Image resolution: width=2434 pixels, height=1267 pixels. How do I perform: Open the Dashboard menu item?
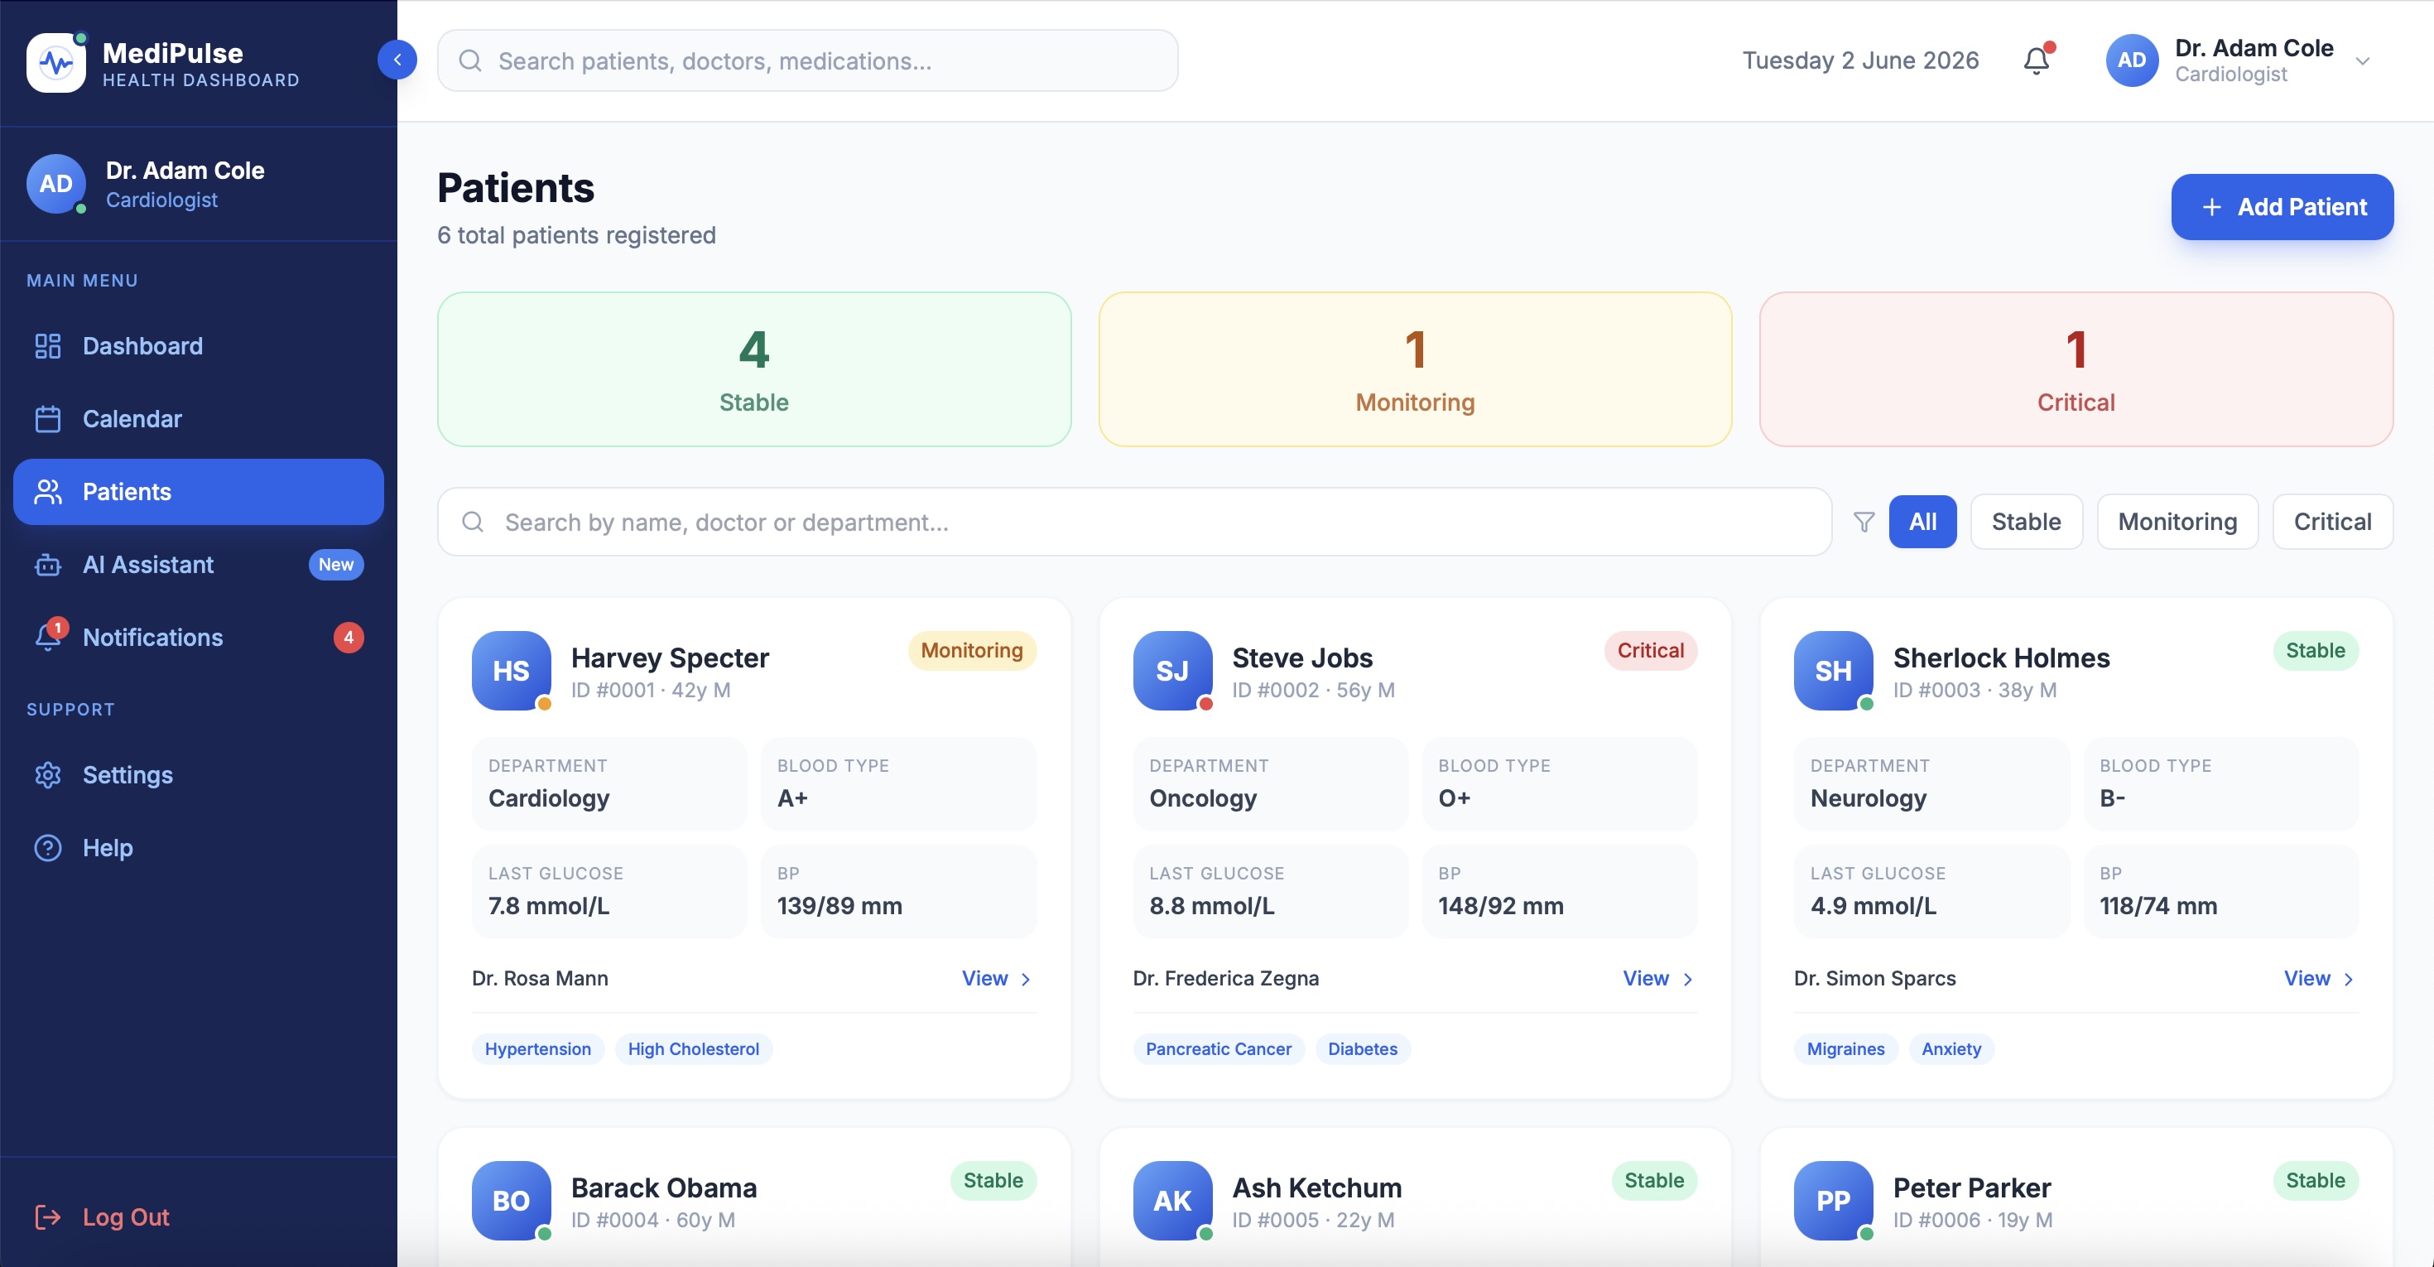click(x=199, y=346)
